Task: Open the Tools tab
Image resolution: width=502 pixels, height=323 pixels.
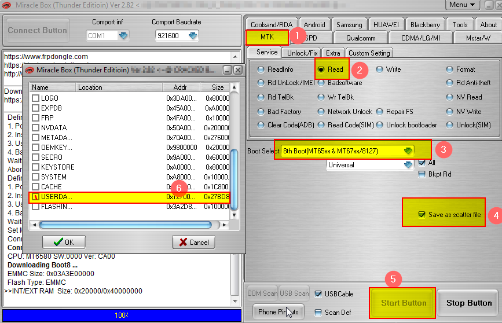Action: pyautogui.click(x=460, y=25)
